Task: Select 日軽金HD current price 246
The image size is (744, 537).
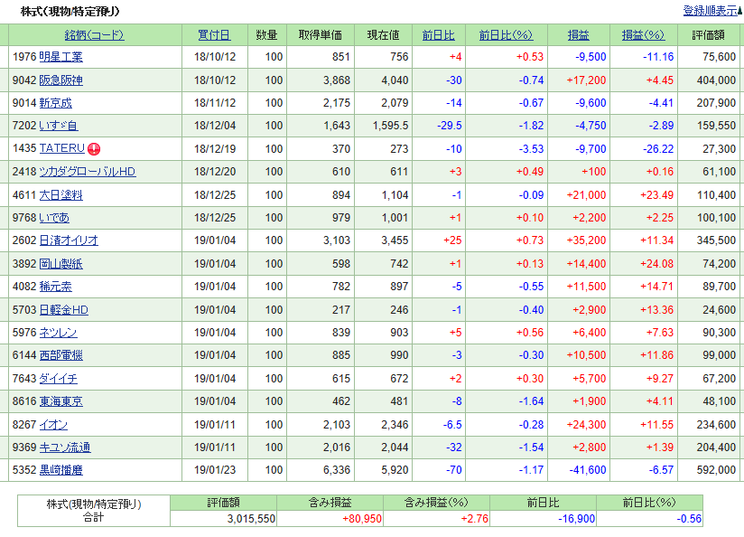Action: click(x=399, y=310)
